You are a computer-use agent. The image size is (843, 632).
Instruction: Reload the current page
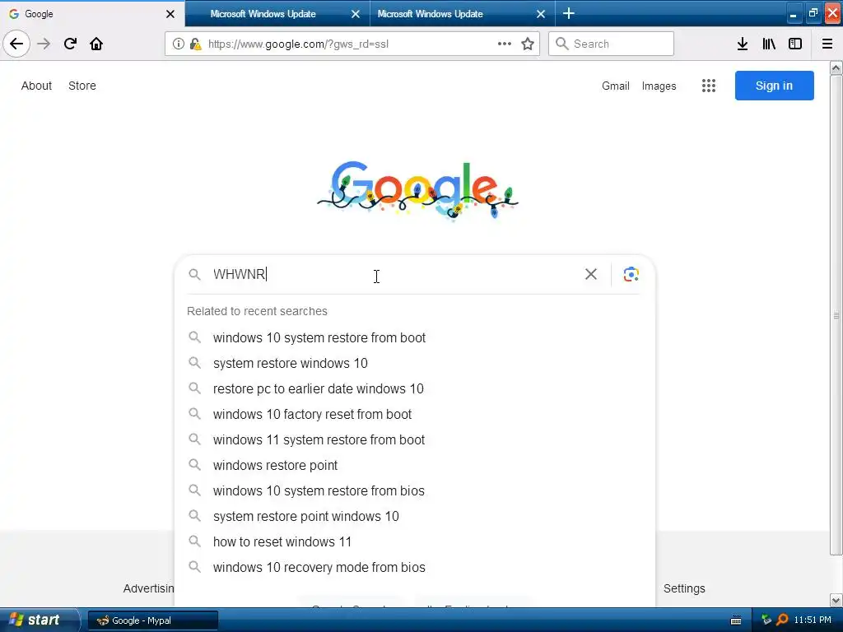point(70,44)
